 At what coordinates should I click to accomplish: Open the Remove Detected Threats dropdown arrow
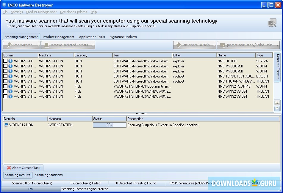[x=93, y=45]
